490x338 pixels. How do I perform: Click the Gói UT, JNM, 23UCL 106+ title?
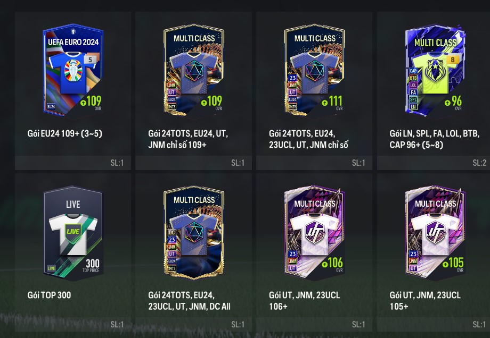pyautogui.click(x=304, y=301)
